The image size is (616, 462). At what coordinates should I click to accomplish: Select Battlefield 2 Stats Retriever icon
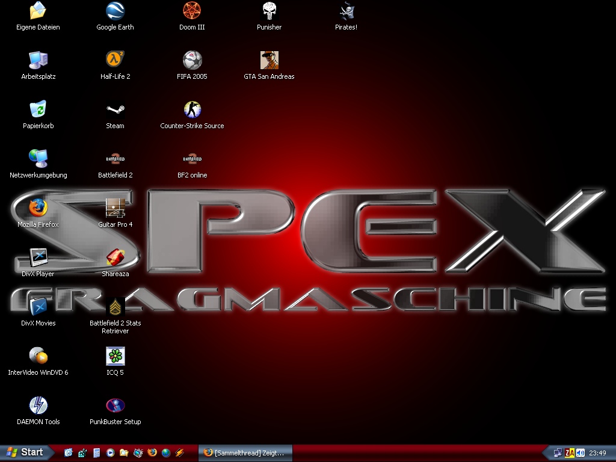pyautogui.click(x=115, y=307)
